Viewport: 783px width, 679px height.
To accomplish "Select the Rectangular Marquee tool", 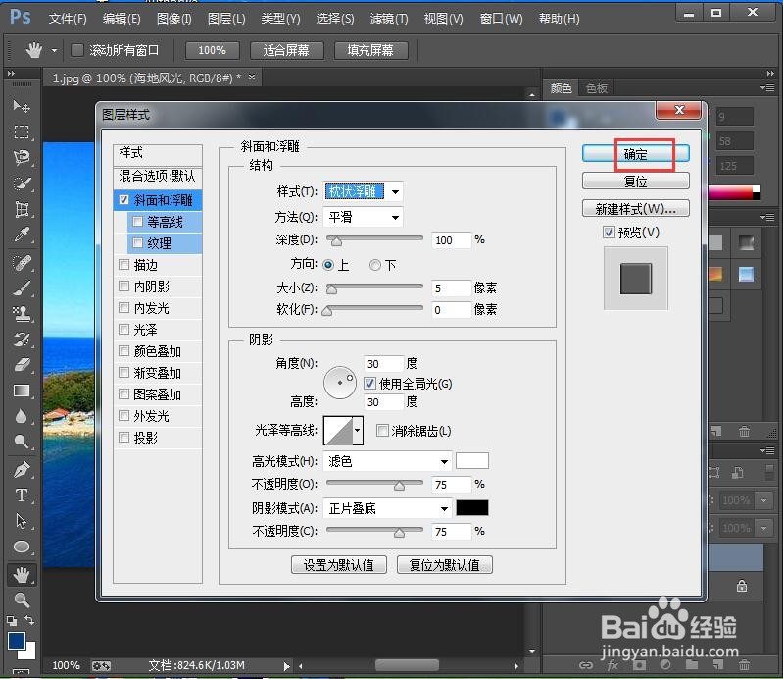I will 22,132.
